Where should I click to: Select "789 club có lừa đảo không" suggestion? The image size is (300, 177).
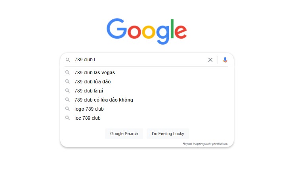pyautogui.click(x=104, y=100)
